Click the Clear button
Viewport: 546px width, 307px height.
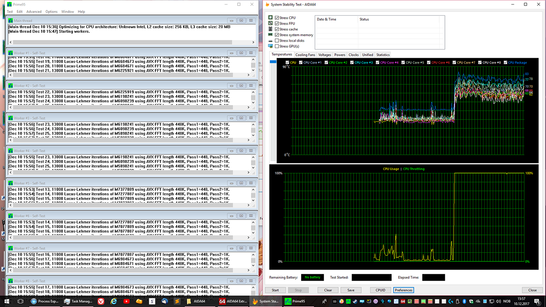click(328, 290)
